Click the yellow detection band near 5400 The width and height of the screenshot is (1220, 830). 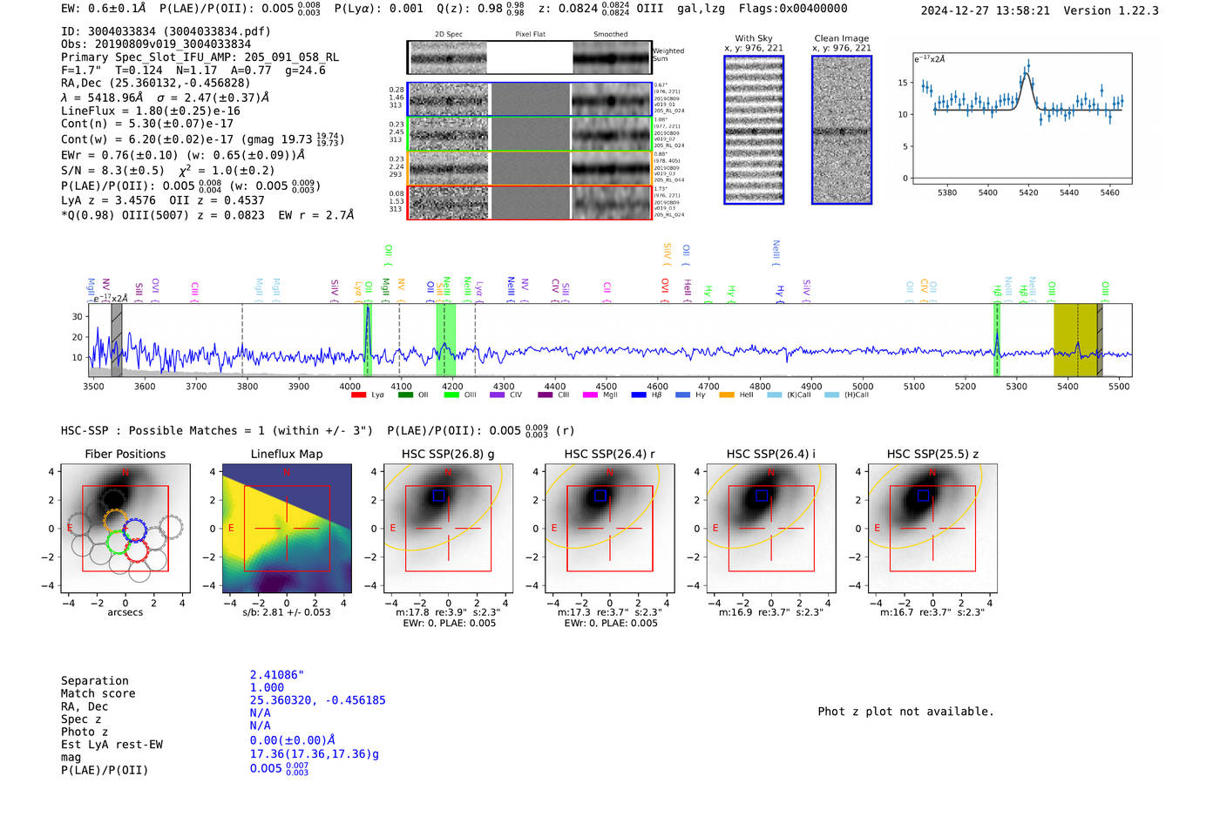[x=1075, y=340]
